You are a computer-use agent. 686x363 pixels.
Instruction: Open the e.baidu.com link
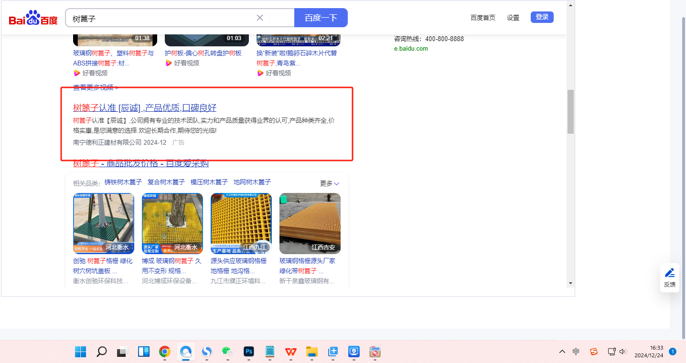pyautogui.click(x=411, y=48)
